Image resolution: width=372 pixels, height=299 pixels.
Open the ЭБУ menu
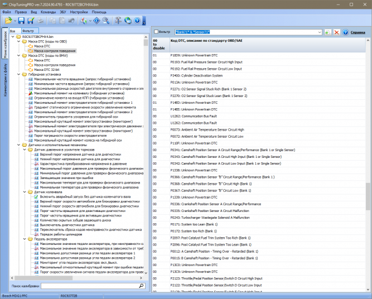(62, 12)
